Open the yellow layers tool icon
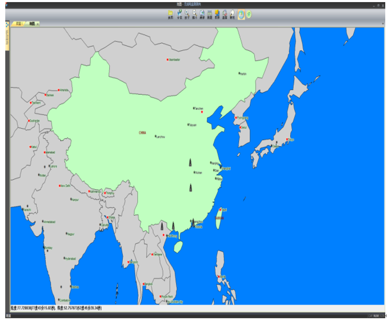Viewport: 387px width, 321px height. pos(217,14)
